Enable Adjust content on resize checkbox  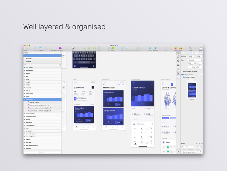click(x=182, y=72)
